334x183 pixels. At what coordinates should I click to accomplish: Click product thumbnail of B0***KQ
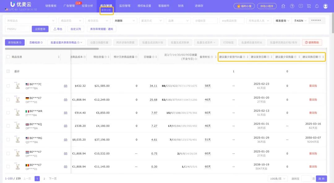tap(18, 126)
